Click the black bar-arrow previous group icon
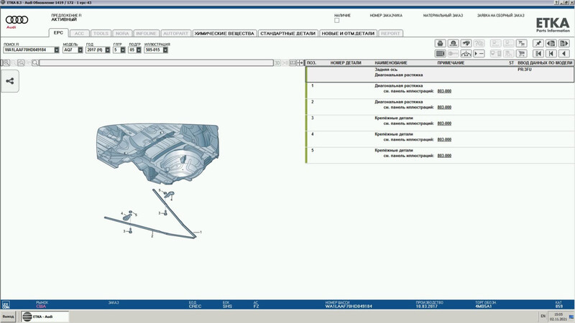This screenshot has width=575, height=323. [x=551, y=53]
